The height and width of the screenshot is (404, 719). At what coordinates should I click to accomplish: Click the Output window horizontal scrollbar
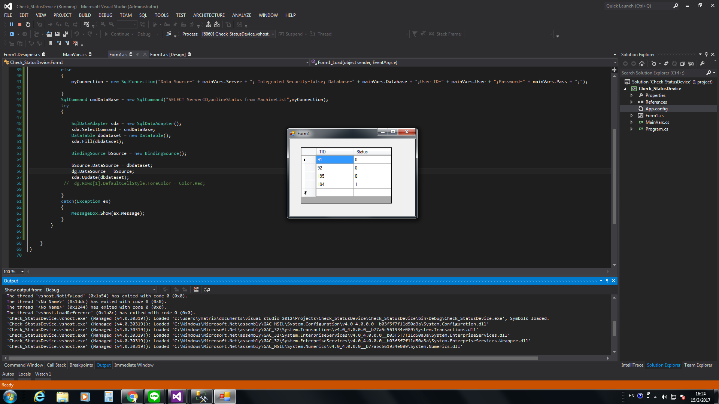tap(273, 358)
